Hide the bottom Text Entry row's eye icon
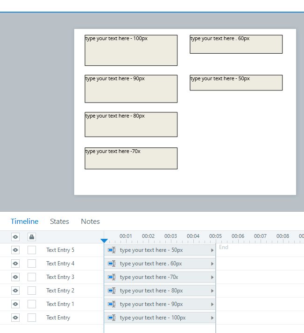 (15, 318)
